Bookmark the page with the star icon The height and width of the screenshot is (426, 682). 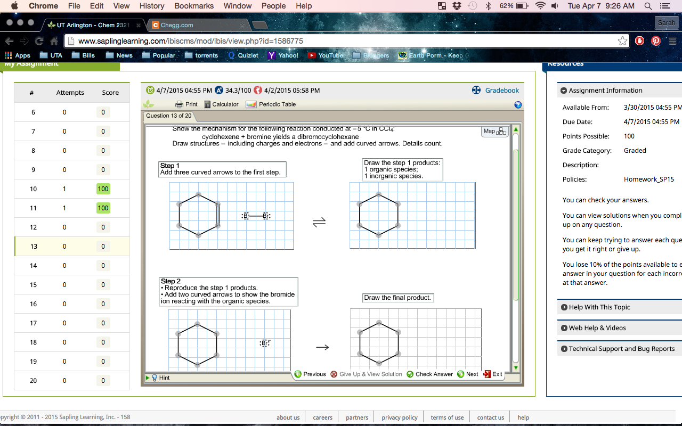pos(622,41)
